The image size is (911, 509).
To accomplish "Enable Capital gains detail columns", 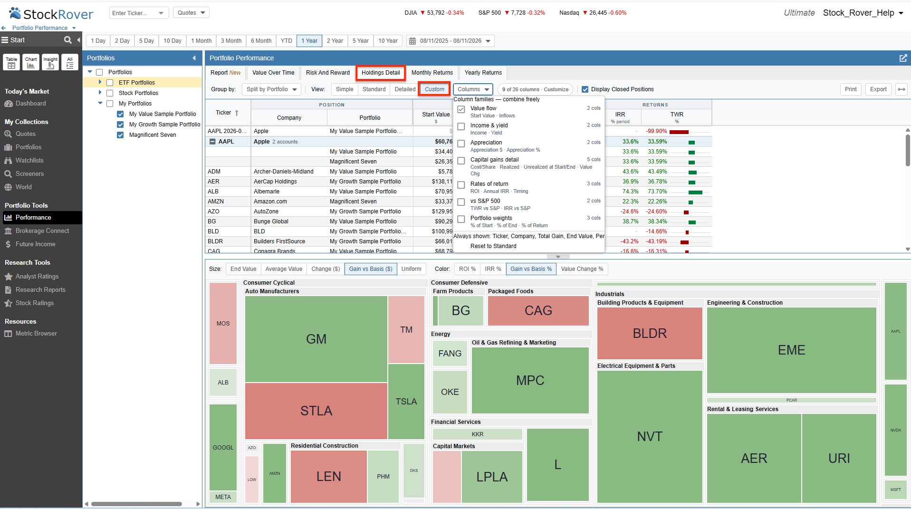I will coord(461,161).
